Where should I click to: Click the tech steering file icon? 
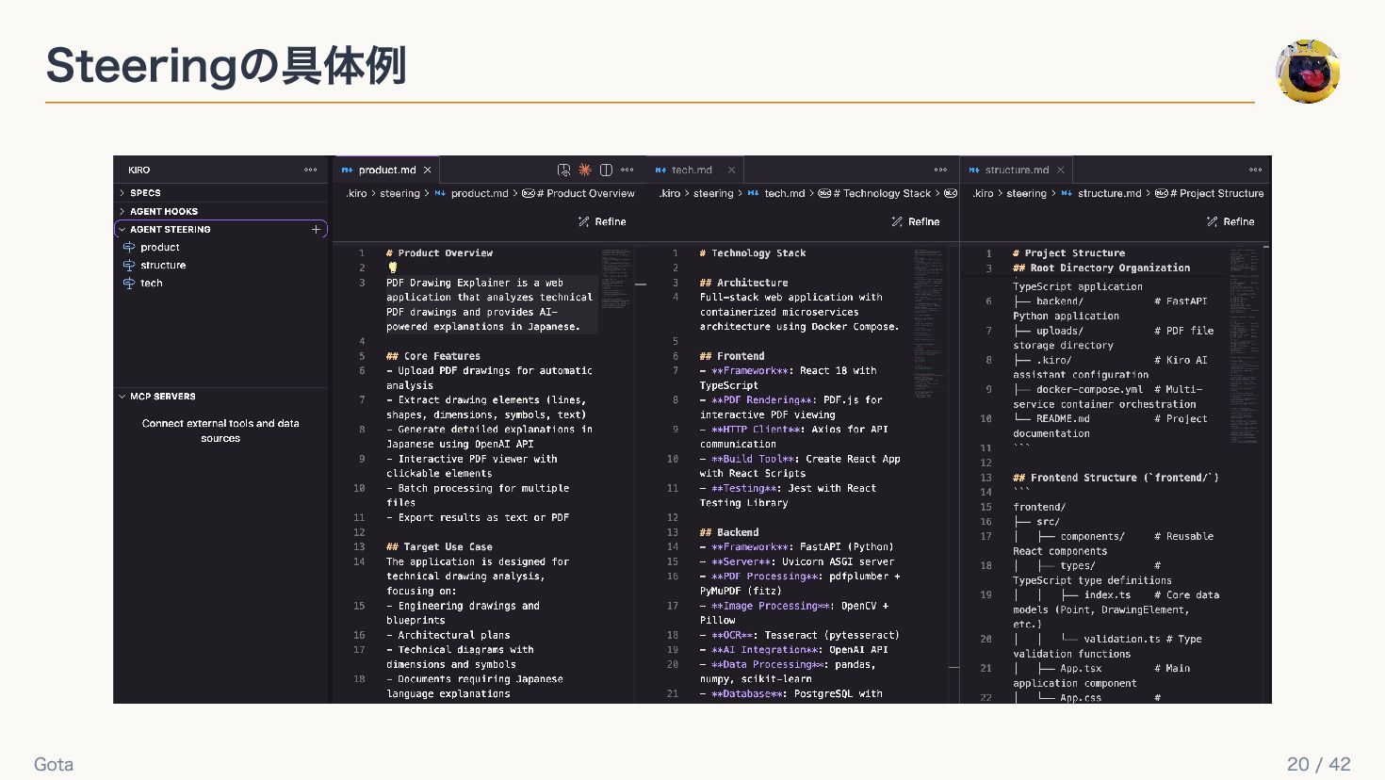pyautogui.click(x=129, y=283)
